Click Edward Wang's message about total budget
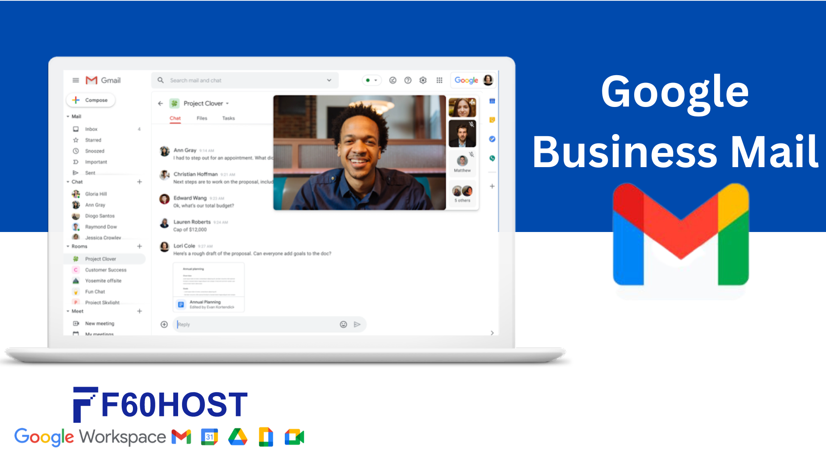The height and width of the screenshot is (464, 826). click(x=203, y=206)
